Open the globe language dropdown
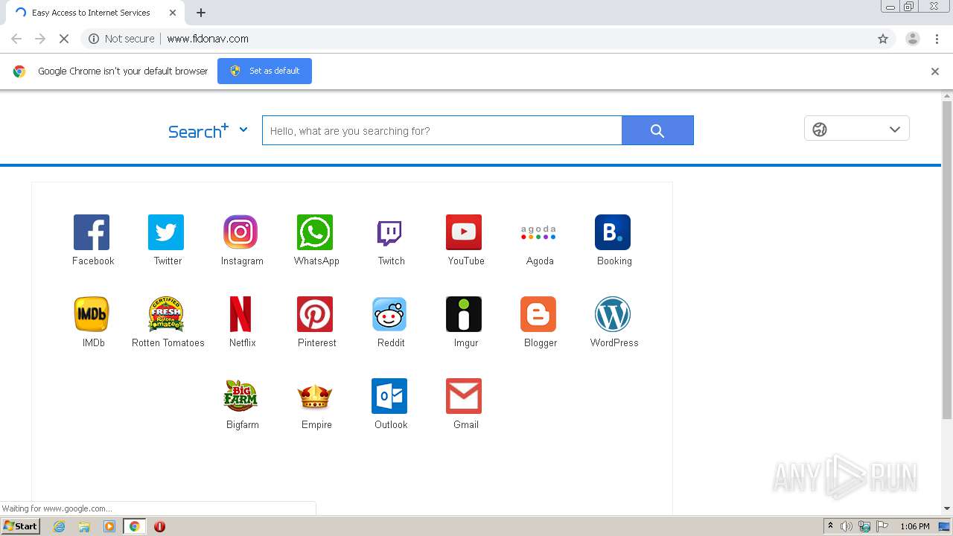953x536 pixels. pos(857,129)
